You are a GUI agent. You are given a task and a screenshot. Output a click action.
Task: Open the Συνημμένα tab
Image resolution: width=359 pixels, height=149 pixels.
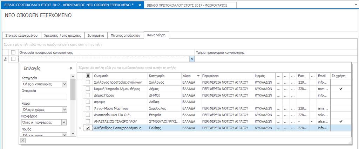coord(96,36)
